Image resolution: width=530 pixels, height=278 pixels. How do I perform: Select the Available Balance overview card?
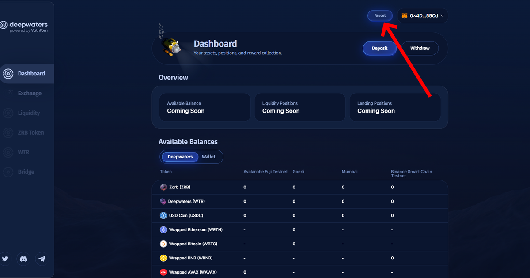(205, 107)
